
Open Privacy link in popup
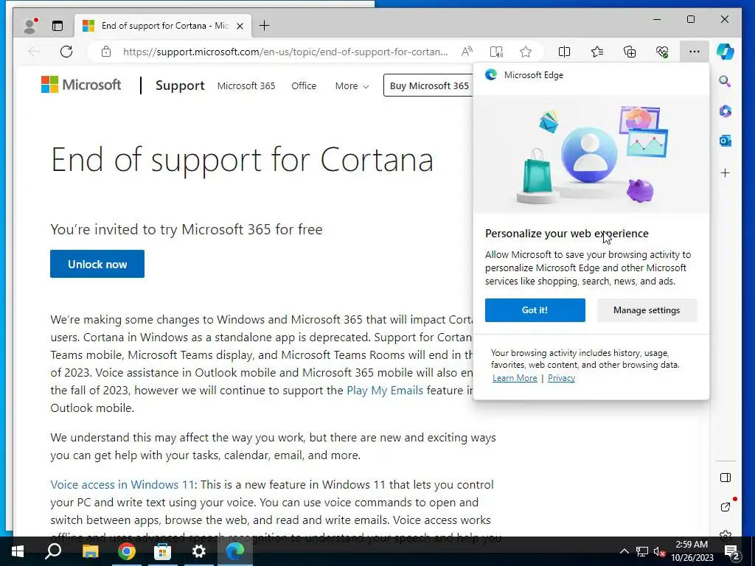561,378
